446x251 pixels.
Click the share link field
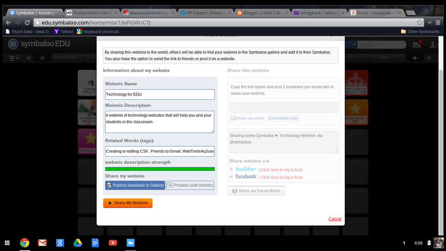click(x=284, y=108)
